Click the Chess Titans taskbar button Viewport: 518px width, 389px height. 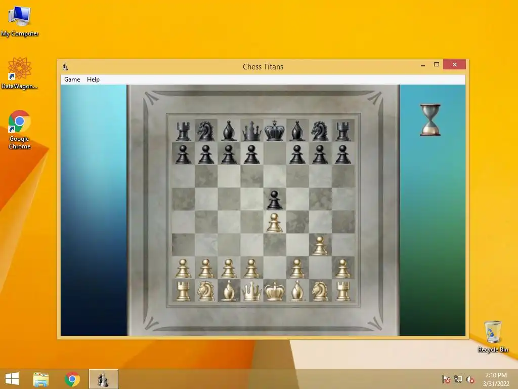pyautogui.click(x=103, y=379)
